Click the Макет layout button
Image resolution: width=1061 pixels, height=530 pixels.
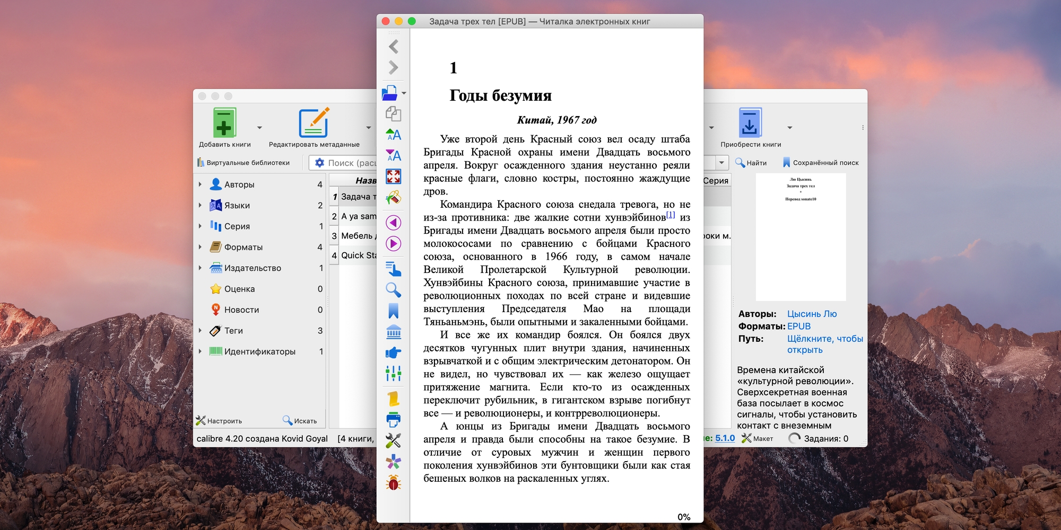pos(757,438)
